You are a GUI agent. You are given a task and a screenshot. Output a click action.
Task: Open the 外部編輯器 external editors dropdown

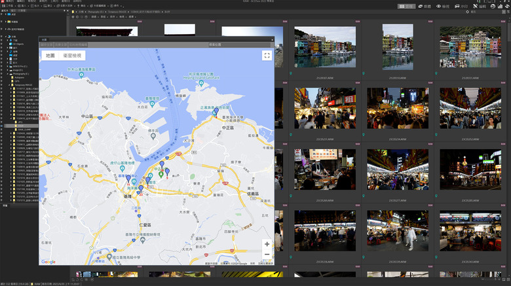(x=99, y=6)
